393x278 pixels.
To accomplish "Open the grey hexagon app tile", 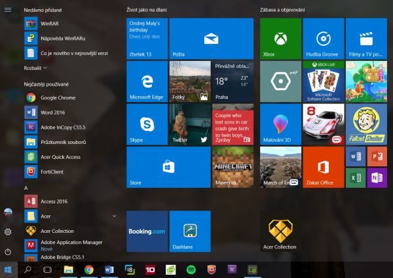I will click(280, 82).
